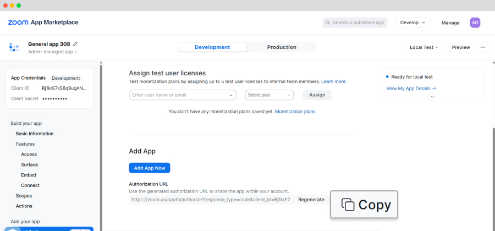Open the Access sidebar item

29,155
